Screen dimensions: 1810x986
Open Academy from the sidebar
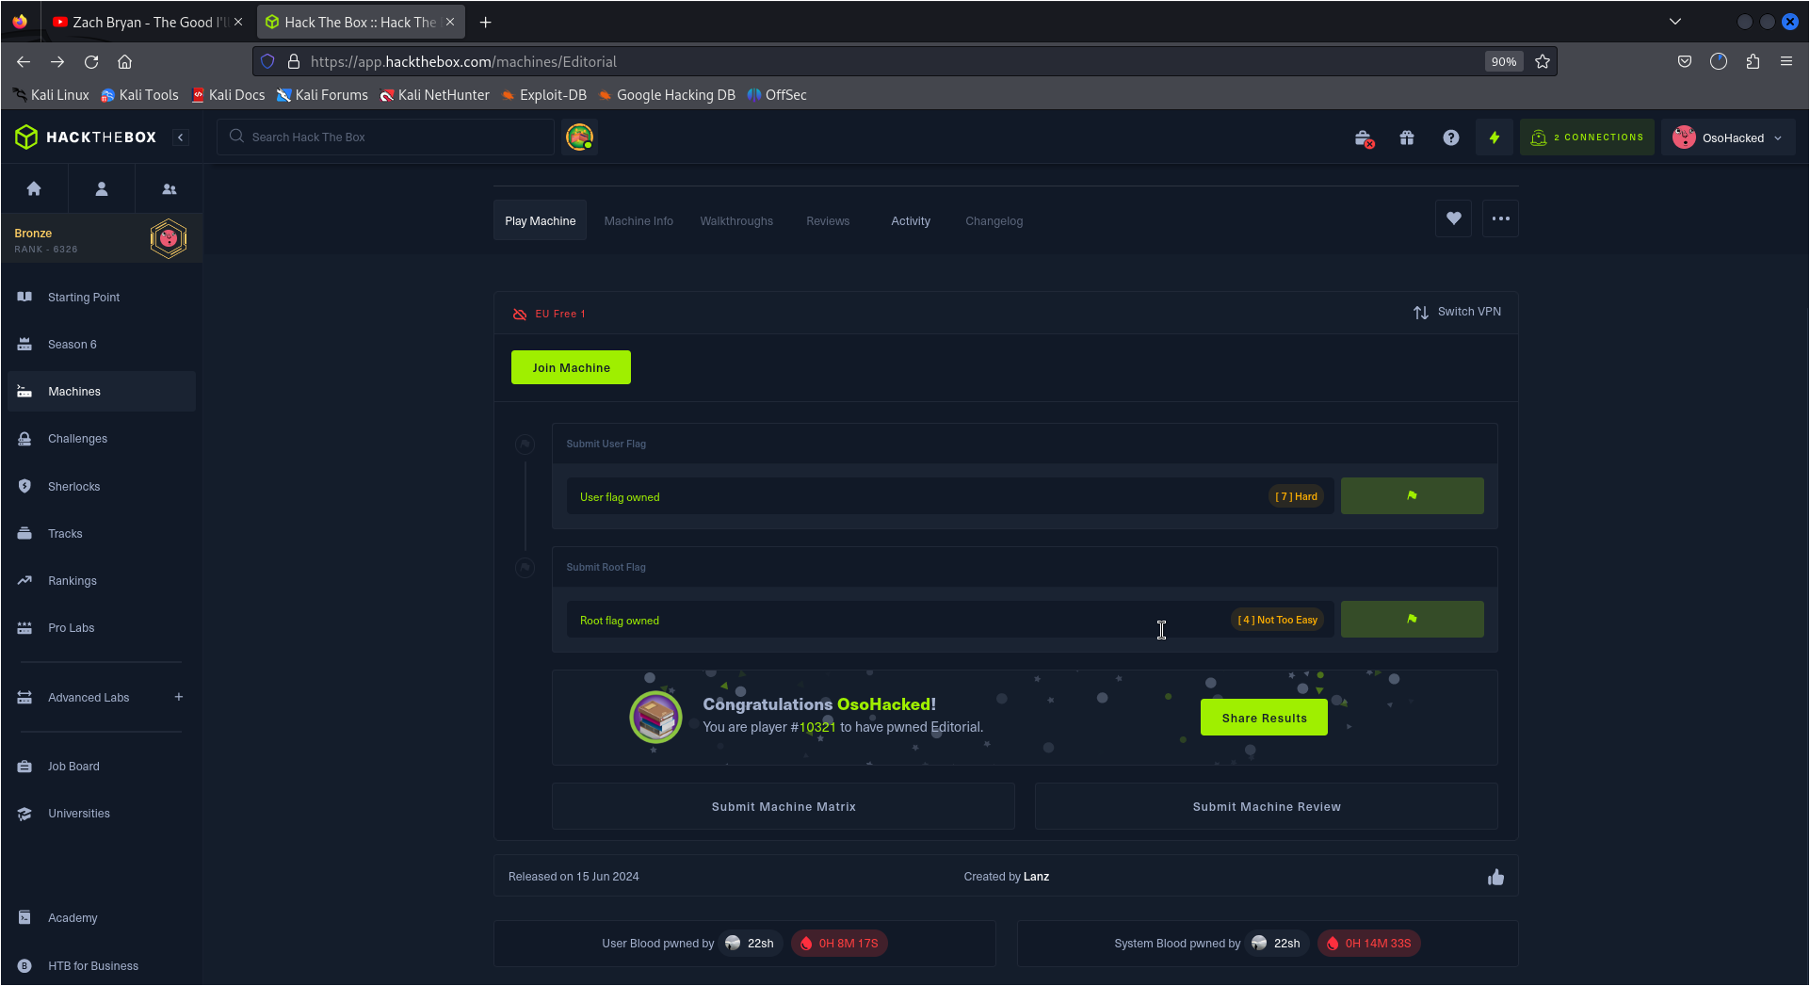click(102, 918)
